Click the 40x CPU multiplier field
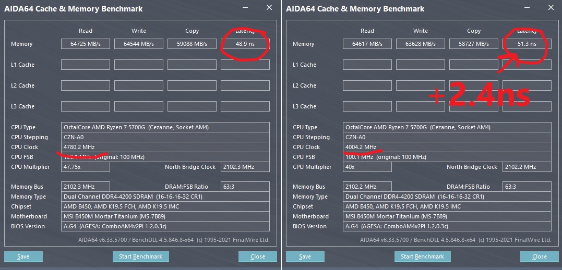Screen dimensions: 562x270 (x=367, y=167)
